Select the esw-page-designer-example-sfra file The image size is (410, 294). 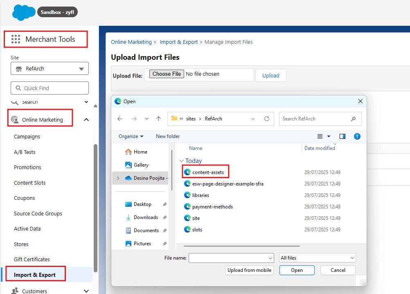tap(228, 183)
